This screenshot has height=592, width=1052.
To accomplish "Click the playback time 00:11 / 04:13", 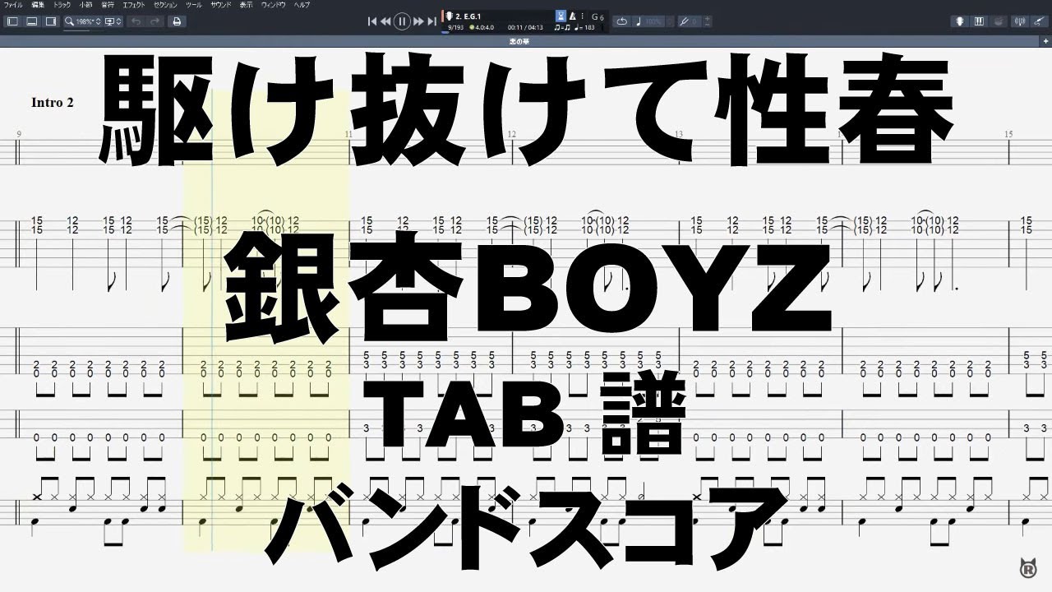I will tap(525, 28).
